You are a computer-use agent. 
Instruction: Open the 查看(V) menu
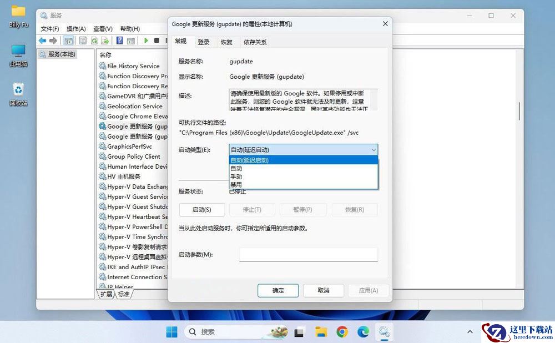coord(103,29)
